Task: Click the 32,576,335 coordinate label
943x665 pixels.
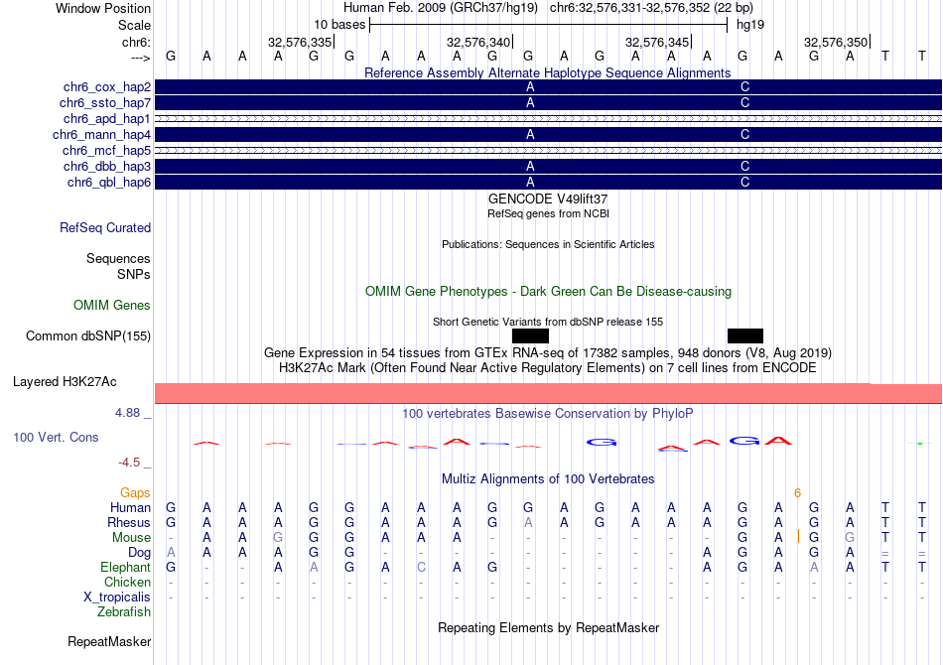Action: 300,42
